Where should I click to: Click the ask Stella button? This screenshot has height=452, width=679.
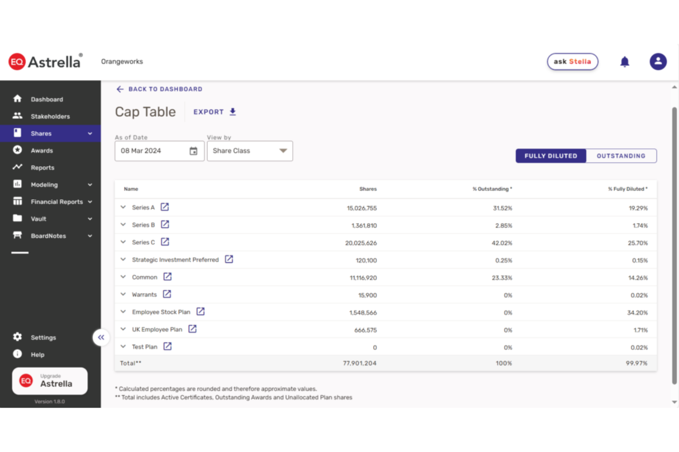[x=573, y=61]
